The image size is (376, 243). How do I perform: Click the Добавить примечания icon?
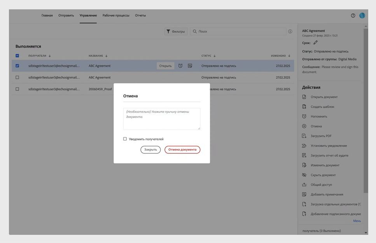tap(304, 194)
